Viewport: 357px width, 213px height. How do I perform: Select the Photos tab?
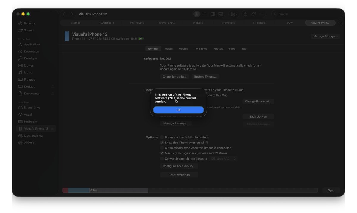[x=218, y=49]
